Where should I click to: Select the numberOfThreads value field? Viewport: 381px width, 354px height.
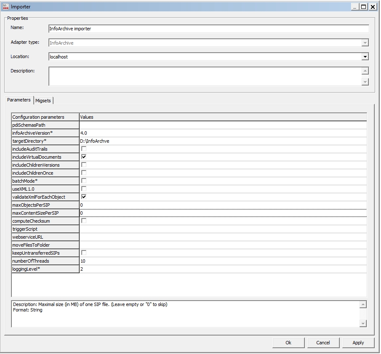[x=222, y=261]
